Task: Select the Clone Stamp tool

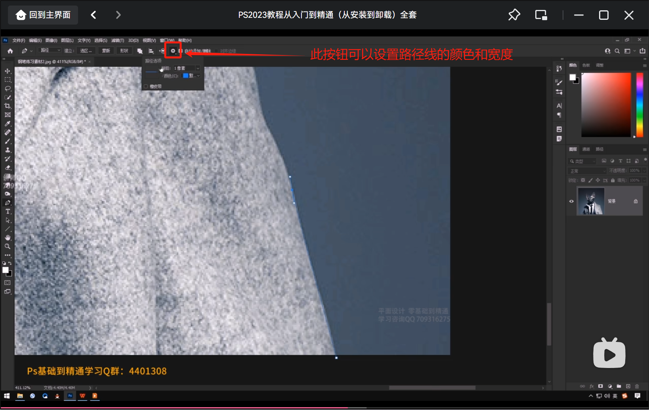Action: pyautogui.click(x=8, y=150)
